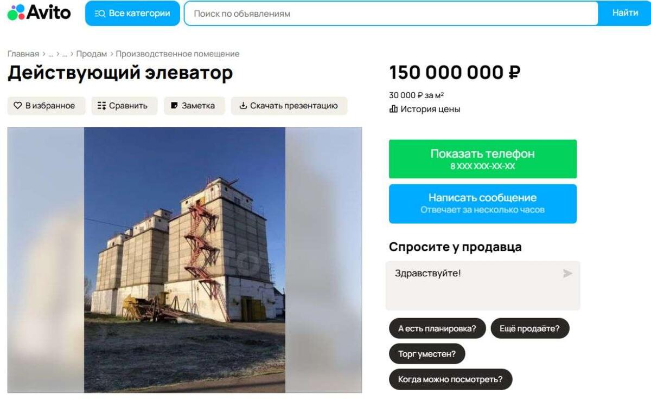Open the Все категории menu
The width and height of the screenshot is (651, 407).
[x=132, y=14]
